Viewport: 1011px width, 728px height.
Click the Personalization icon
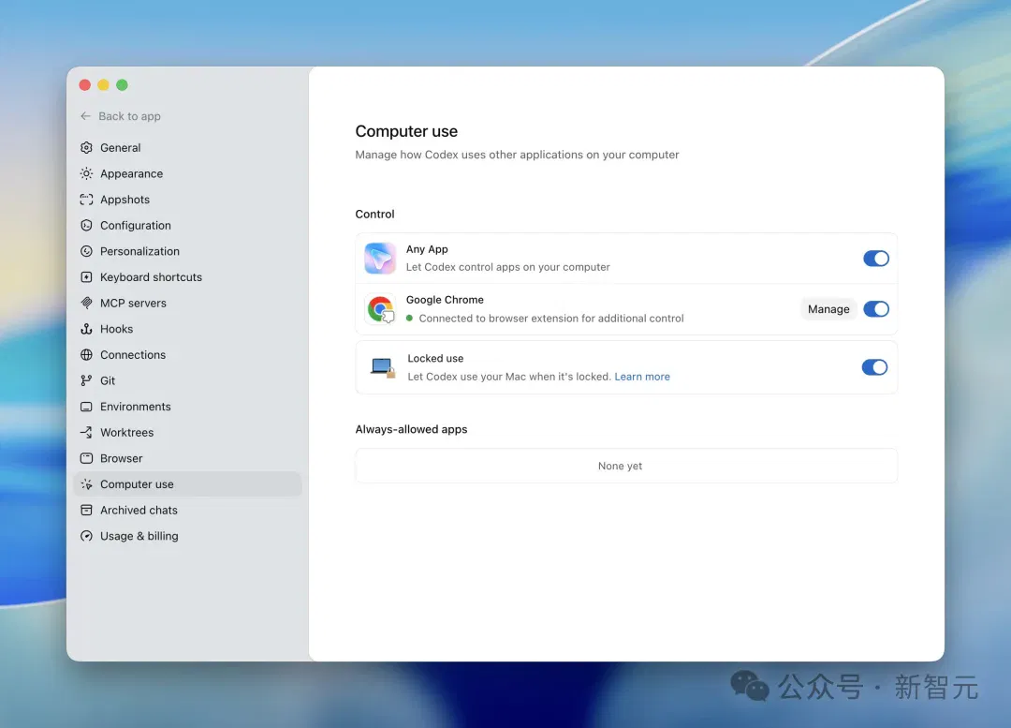click(86, 251)
